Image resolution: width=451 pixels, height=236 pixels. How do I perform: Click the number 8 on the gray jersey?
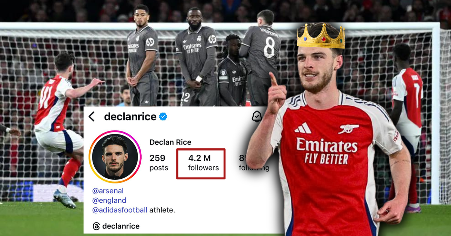[269, 47]
